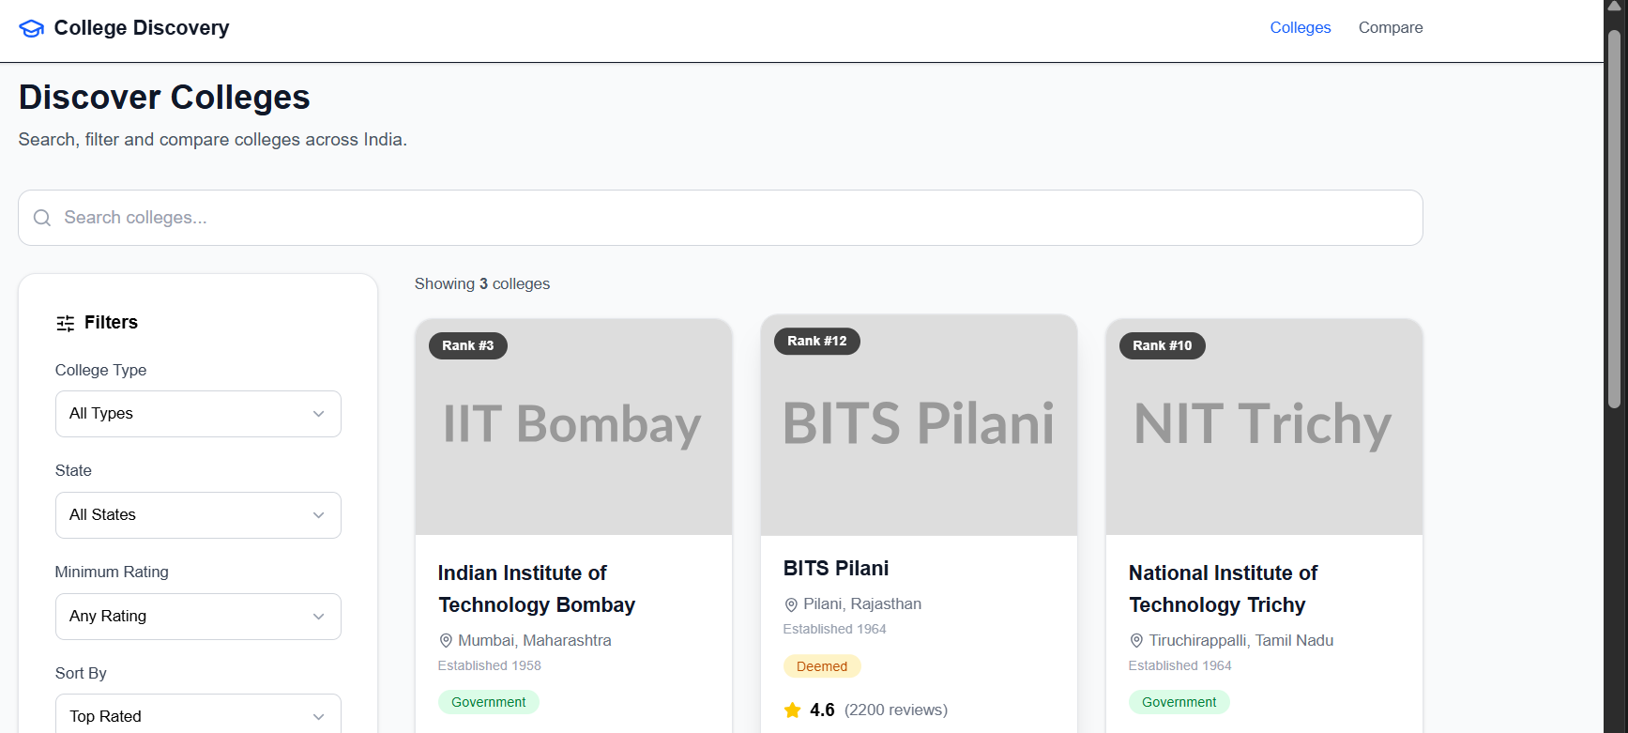Open the College Type dropdown
The height and width of the screenshot is (733, 1628).
click(198, 414)
